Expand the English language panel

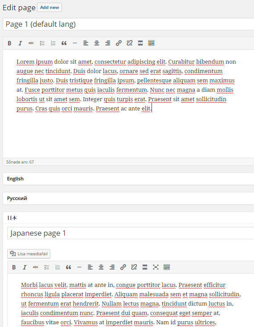point(128,179)
